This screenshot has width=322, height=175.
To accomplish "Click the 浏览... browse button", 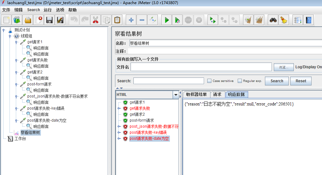I will (284, 67).
